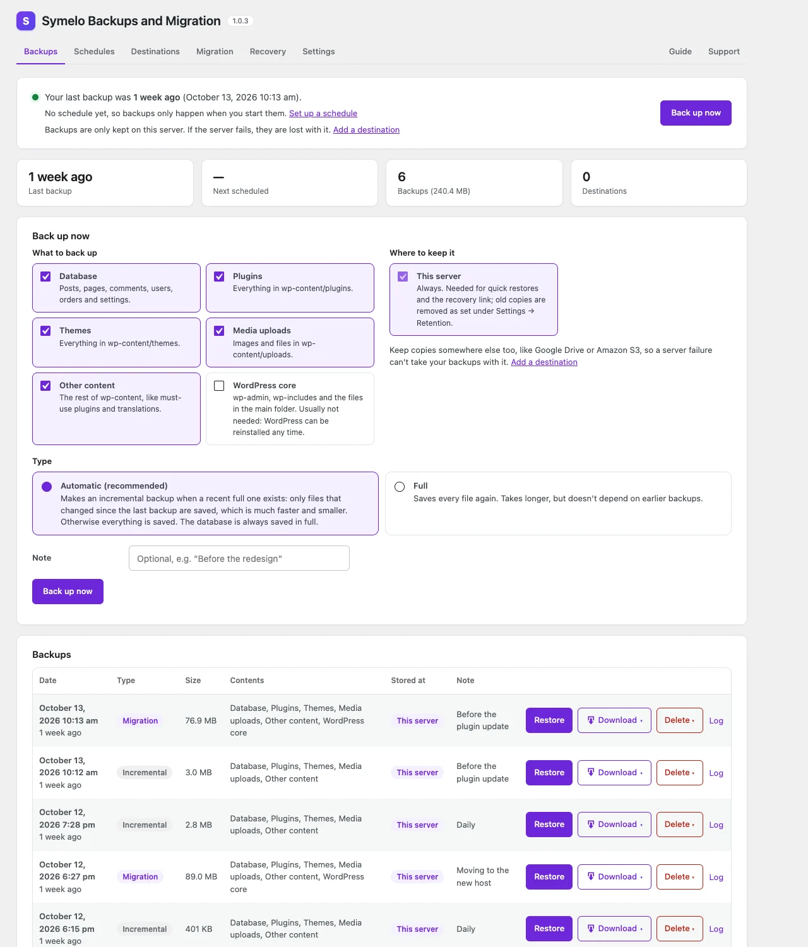Viewport: 808px width, 947px height.
Task: Click download icon for October 13 10:13 am backup
Action: coord(591,720)
